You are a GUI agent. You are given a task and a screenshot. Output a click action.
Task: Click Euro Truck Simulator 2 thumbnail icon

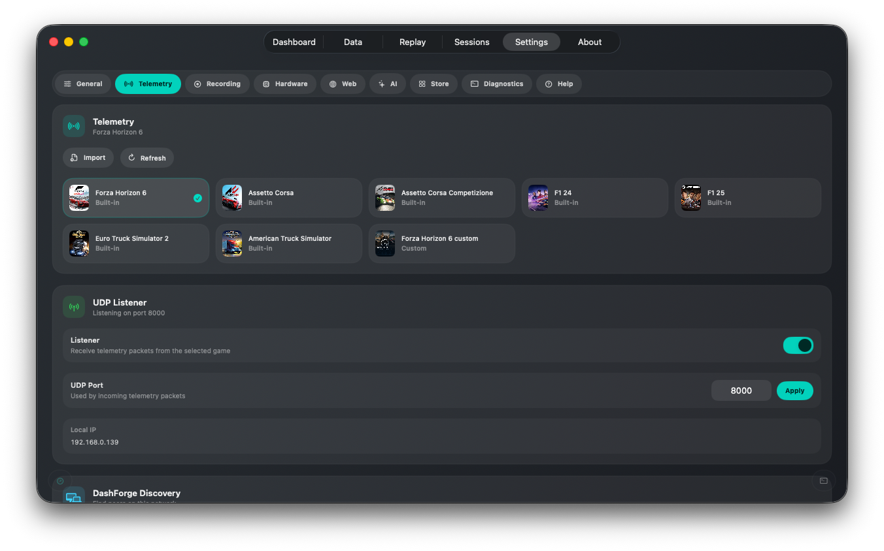tap(79, 244)
